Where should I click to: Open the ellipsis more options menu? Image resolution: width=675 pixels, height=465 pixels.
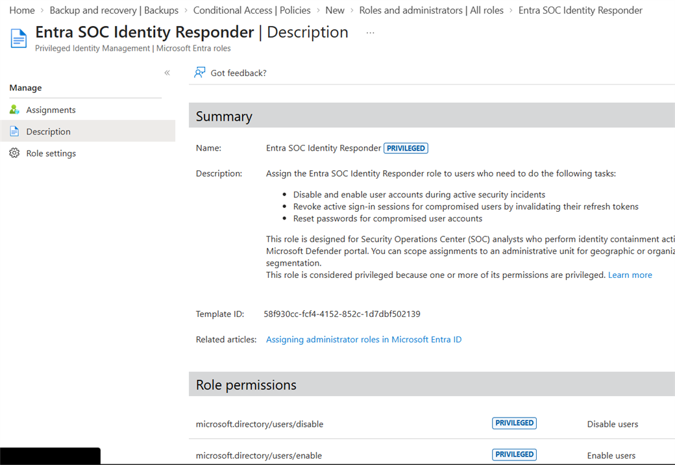[370, 32]
